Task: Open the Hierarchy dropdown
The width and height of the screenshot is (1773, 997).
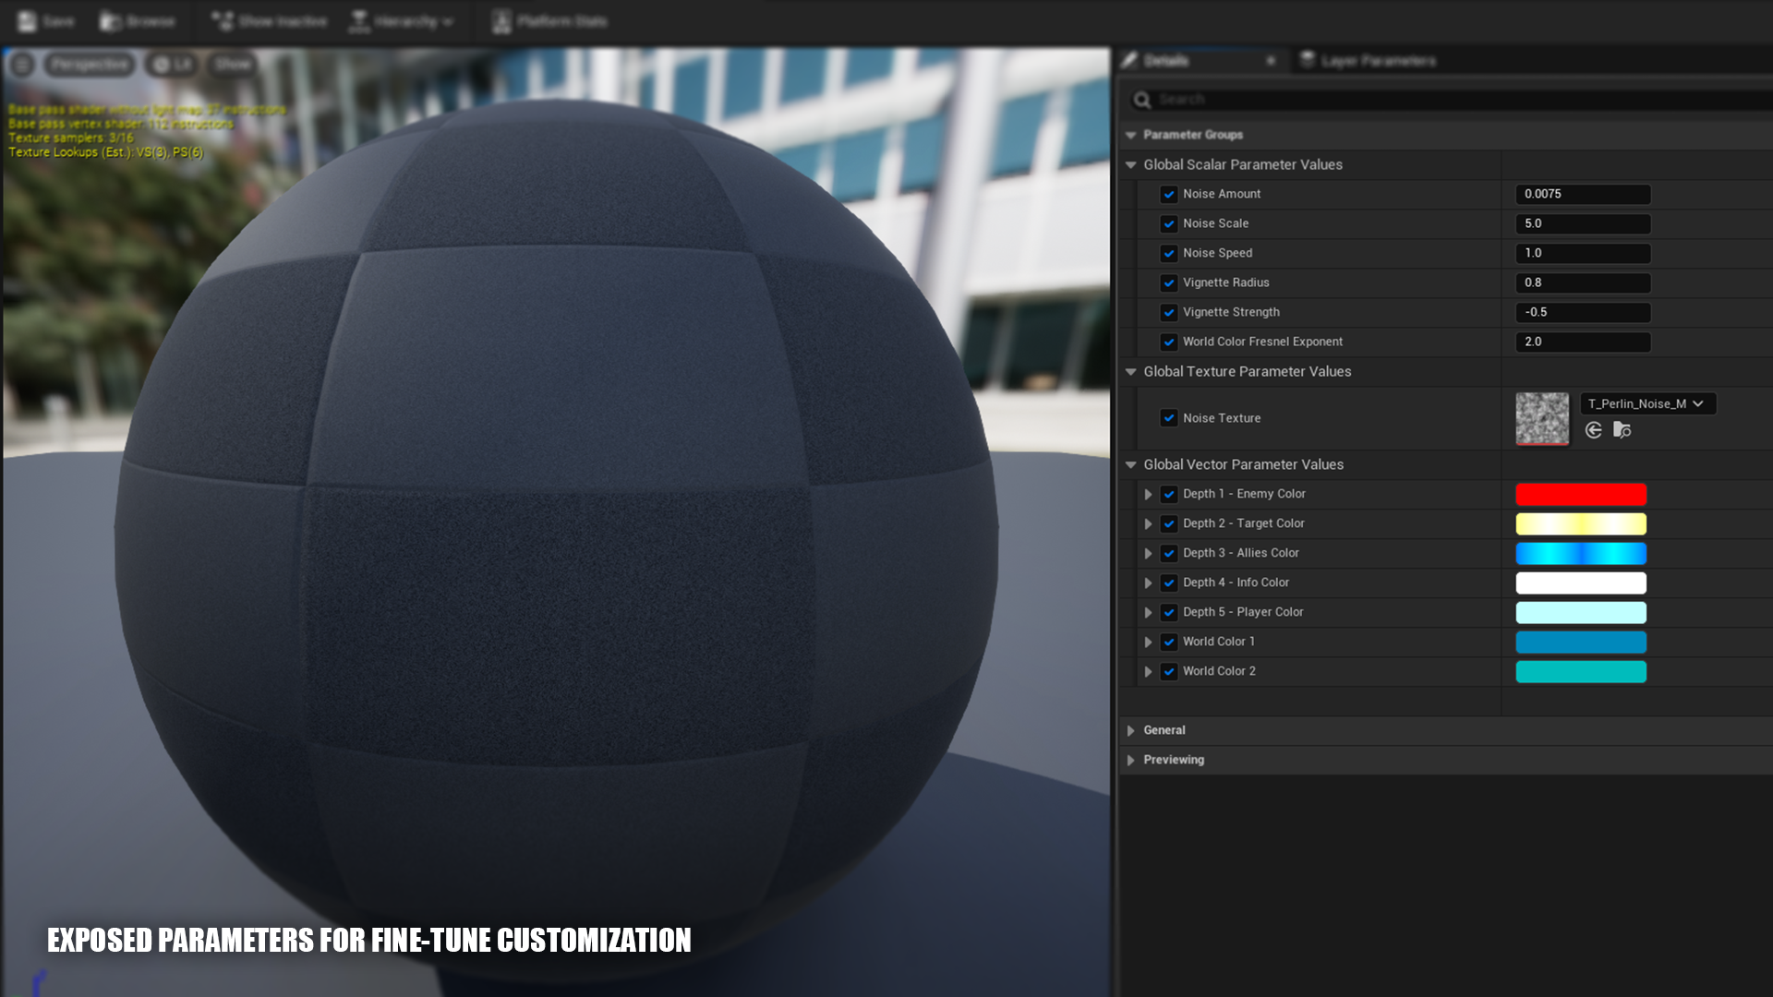Action: pos(403,20)
